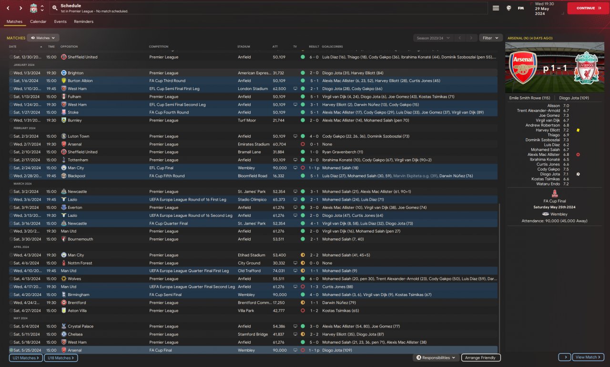
Task: Open the Filter dropdown
Action: pyautogui.click(x=490, y=38)
